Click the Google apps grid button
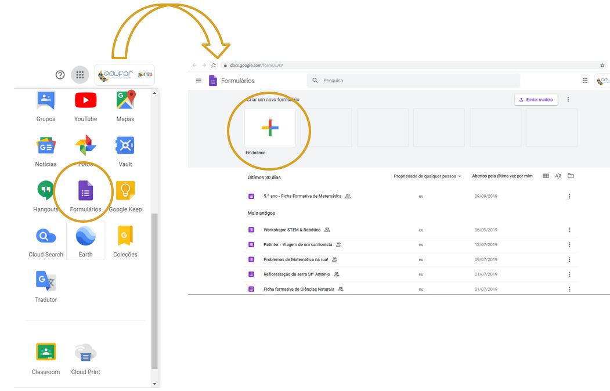Viewport: 610px width, 391px height. pos(80,75)
